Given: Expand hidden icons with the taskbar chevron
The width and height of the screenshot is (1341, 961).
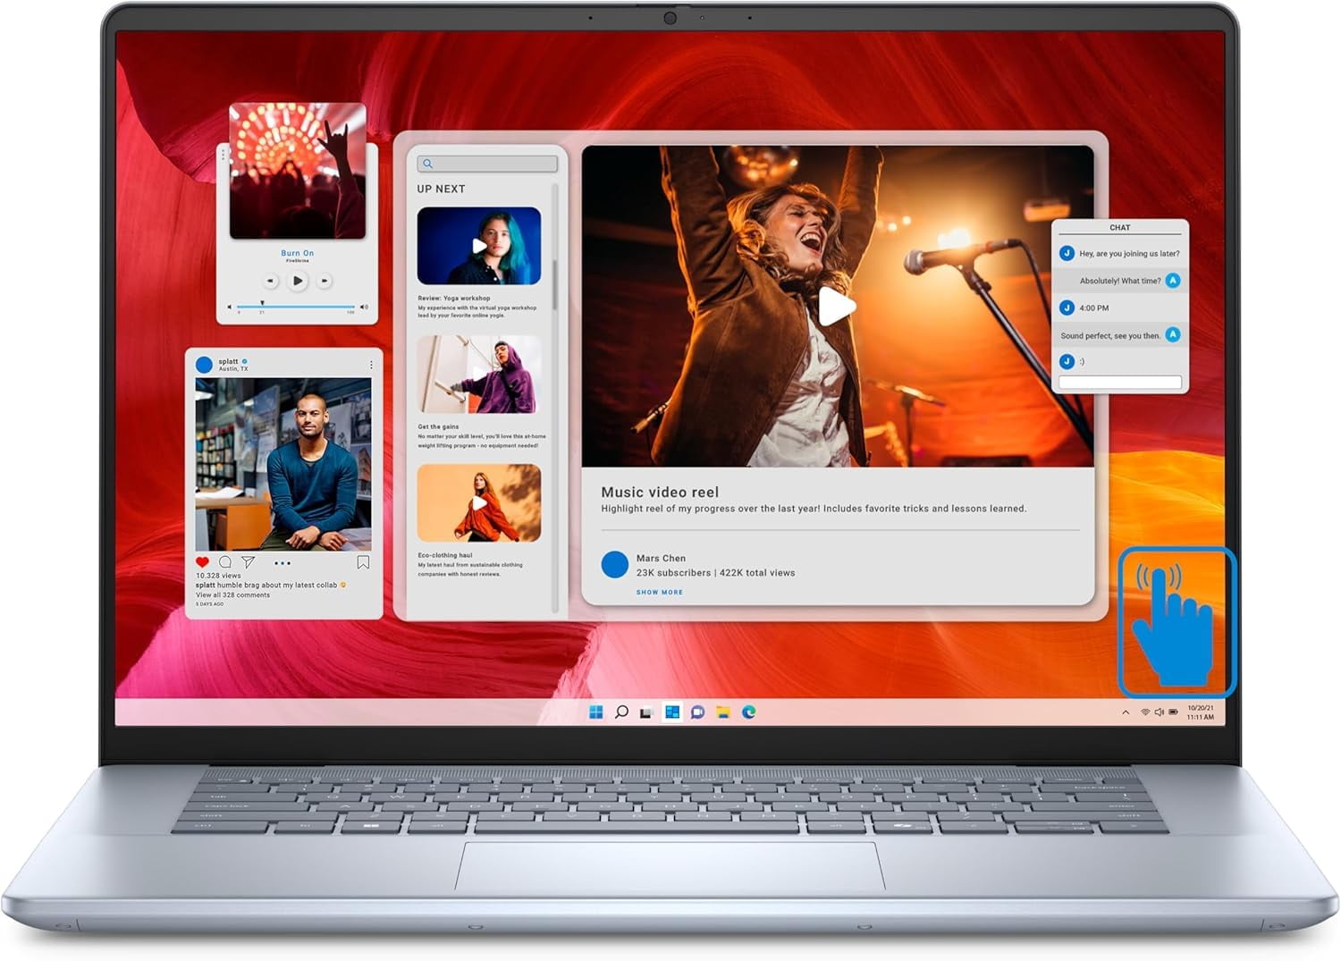Looking at the screenshot, I should [x=1126, y=712].
